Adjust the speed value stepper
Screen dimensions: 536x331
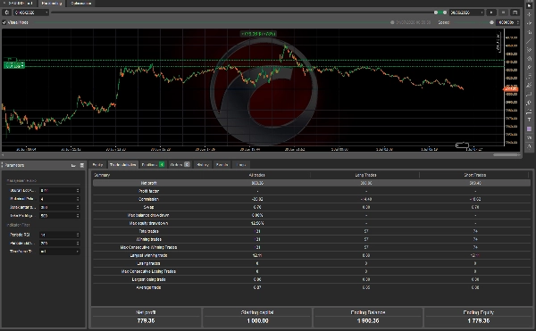click(518, 22)
